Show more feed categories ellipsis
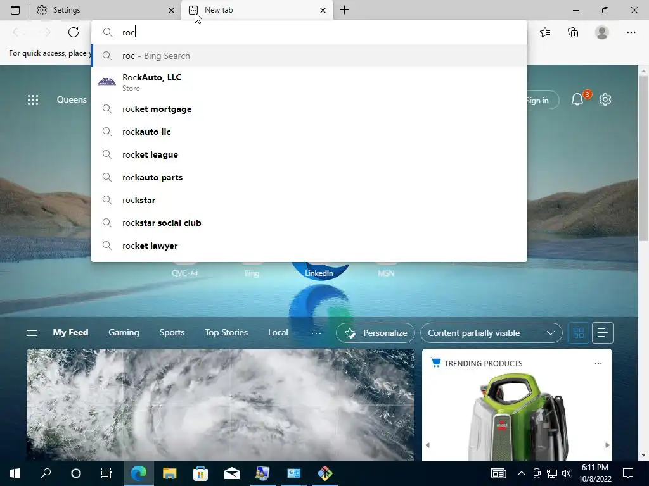649x486 pixels. tap(316, 333)
